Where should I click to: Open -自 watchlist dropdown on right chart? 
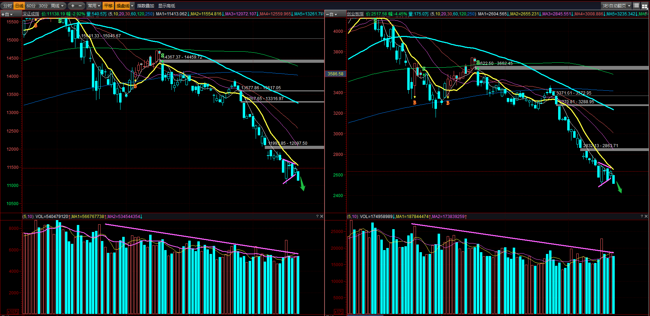pyautogui.click(x=331, y=14)
